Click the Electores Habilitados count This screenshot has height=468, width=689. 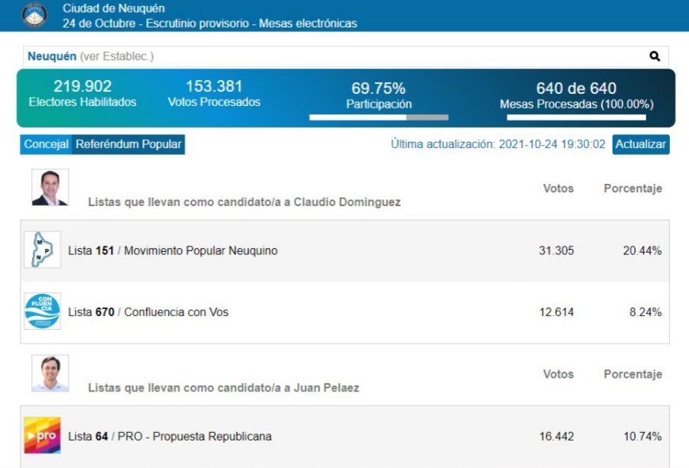[x=82, y=87]
